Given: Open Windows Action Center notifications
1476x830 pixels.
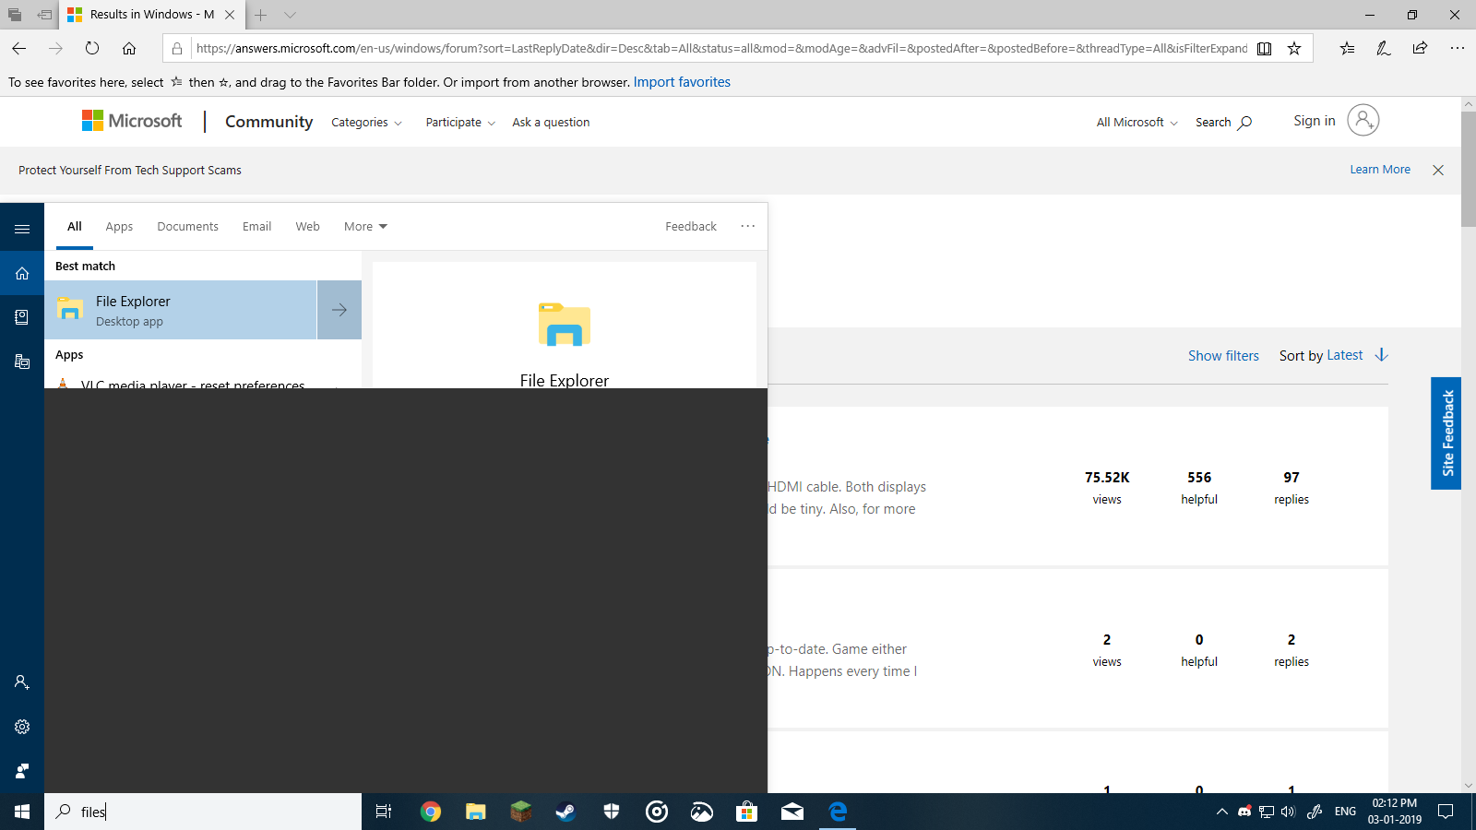Looking at the screenshot, I should (x=1446, y=812).
